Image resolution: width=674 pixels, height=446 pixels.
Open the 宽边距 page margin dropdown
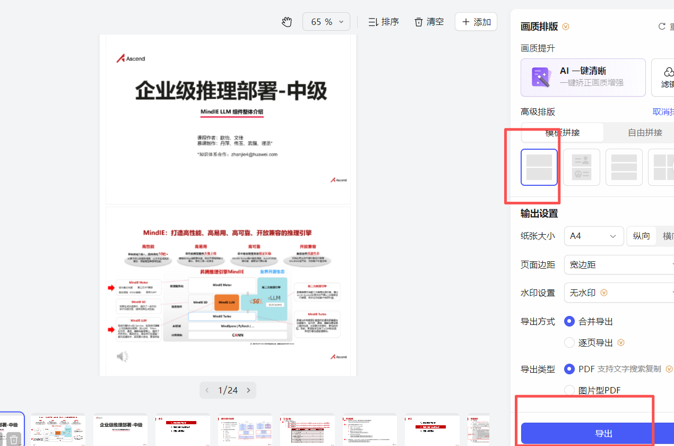click(619, 264)
